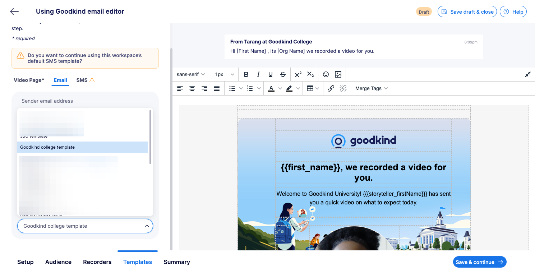Click the circular video thumbnail in email
The width and height of the screenshot is (535, 273).
coord(354,239)
